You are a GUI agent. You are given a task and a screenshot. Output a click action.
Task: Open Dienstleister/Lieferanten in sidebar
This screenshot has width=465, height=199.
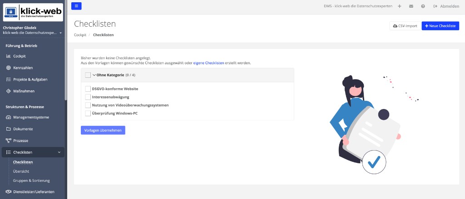point(33,192)
